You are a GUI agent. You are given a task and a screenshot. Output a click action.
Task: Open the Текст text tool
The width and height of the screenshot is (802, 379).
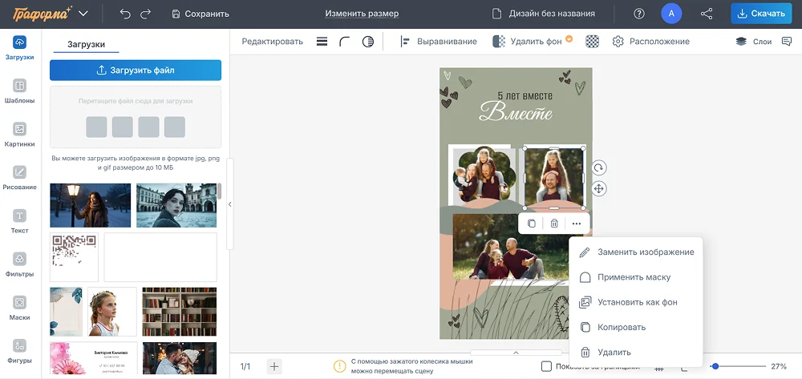[x=19, y=222]
